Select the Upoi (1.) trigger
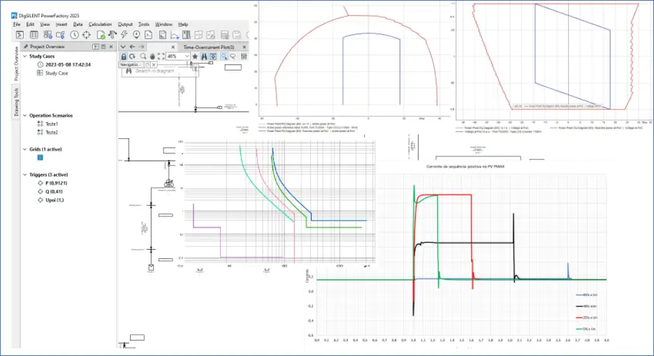Screen dimensions: 654x356 point(50,200)
